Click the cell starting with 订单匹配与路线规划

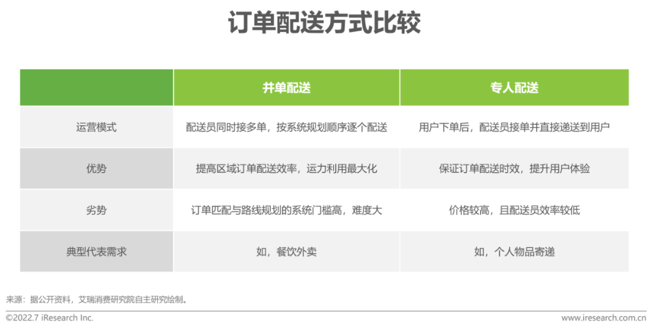286,210
